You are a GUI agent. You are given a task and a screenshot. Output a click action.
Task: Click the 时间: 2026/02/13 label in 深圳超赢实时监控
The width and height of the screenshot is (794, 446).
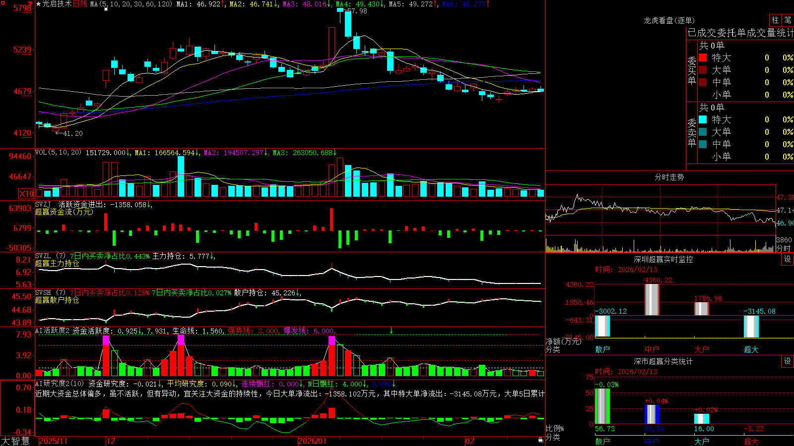(626, 270)
